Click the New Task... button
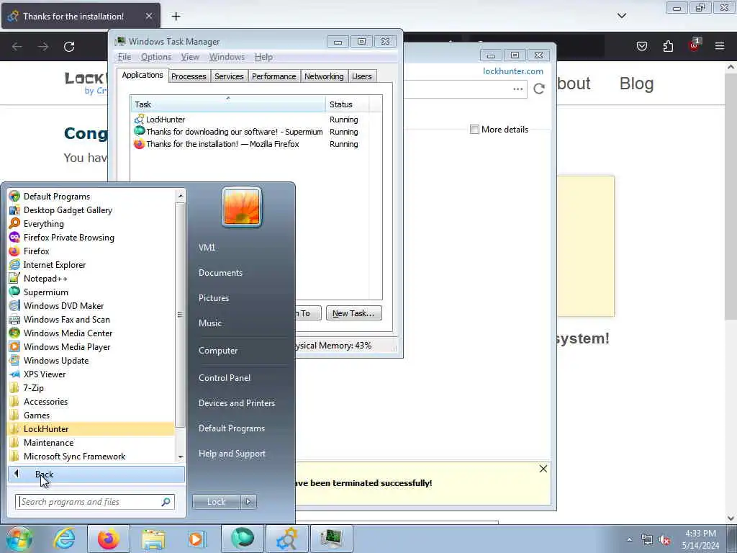The height and width of the screenshot is (553, 737). [353, 313]
